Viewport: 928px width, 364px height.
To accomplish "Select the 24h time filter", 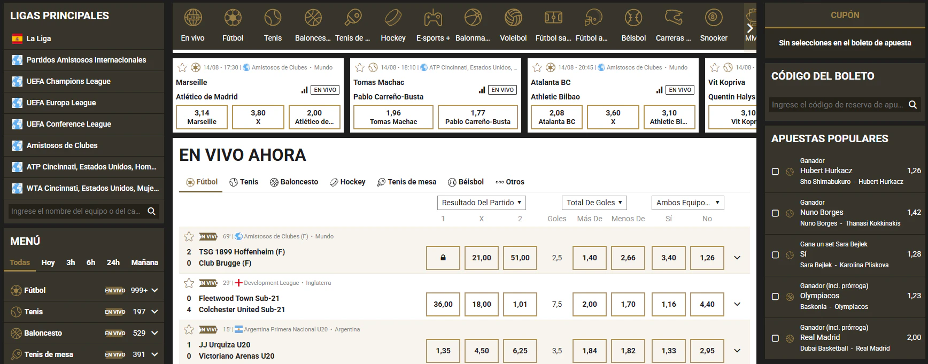I will 113,262.
